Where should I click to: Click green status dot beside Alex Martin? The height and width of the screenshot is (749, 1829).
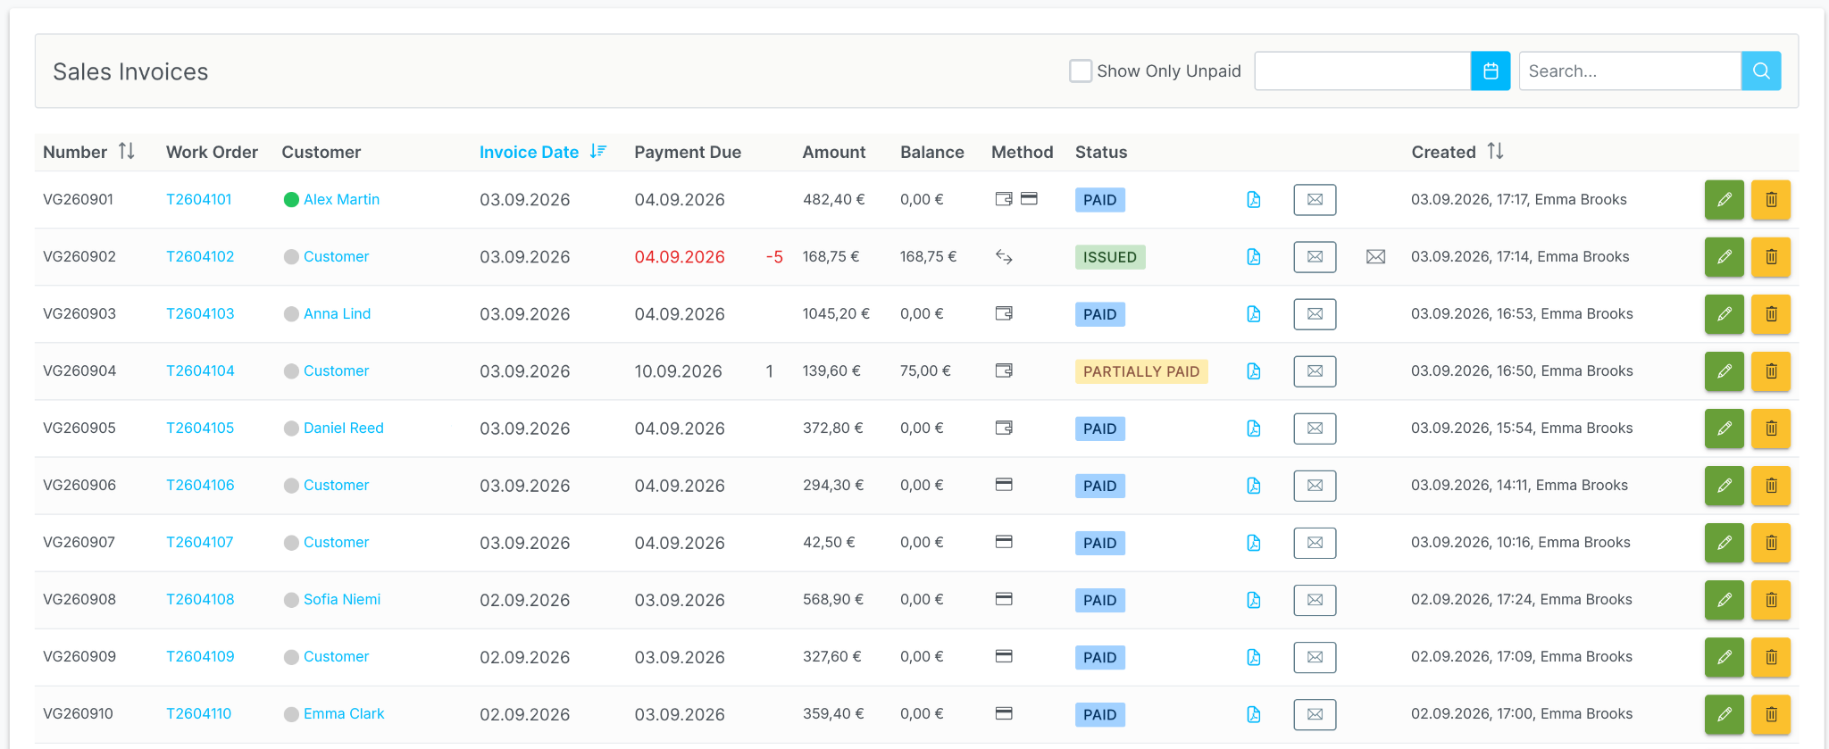click(x=291, y=200)
